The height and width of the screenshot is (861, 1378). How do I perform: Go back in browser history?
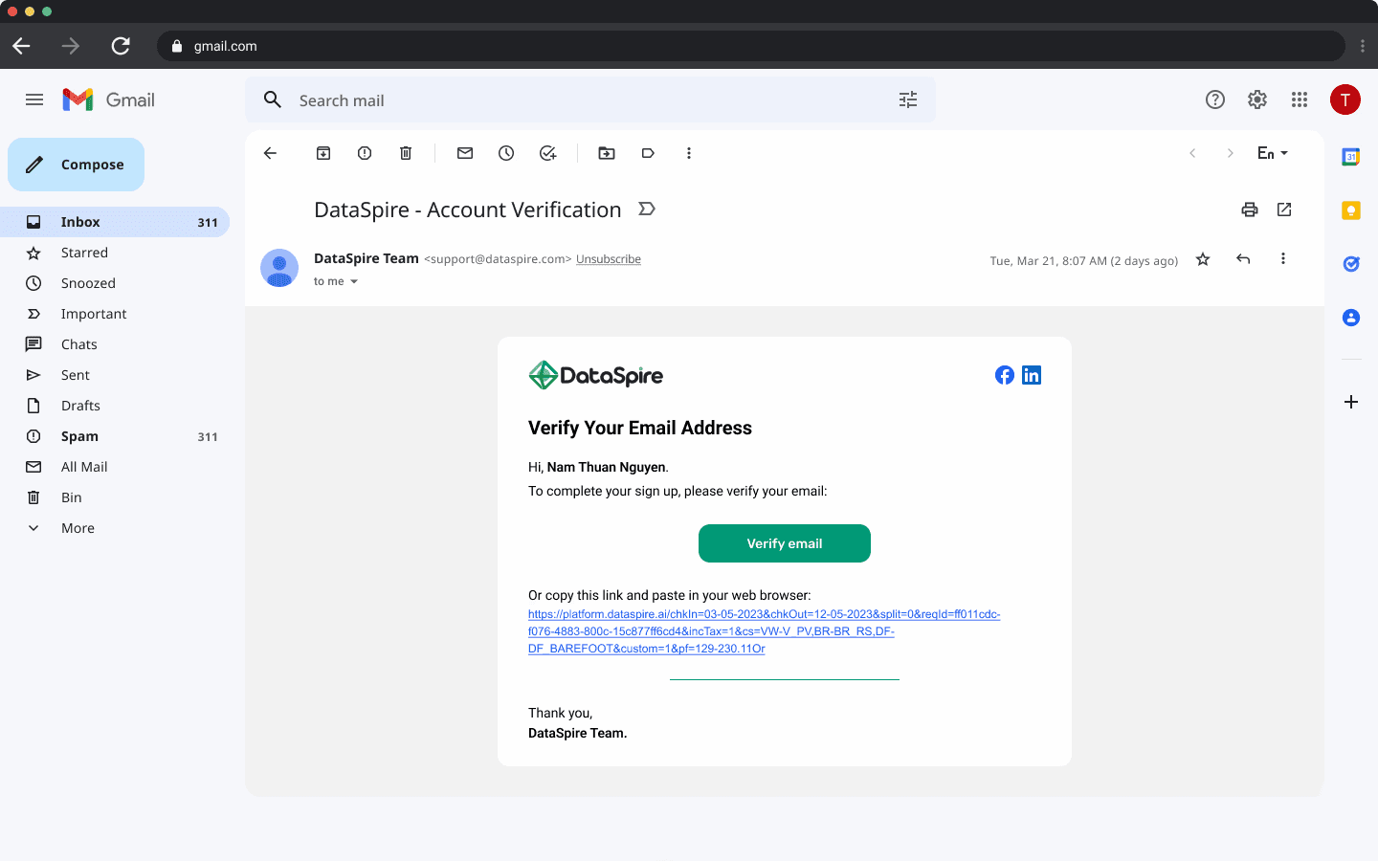pos(21,46)
